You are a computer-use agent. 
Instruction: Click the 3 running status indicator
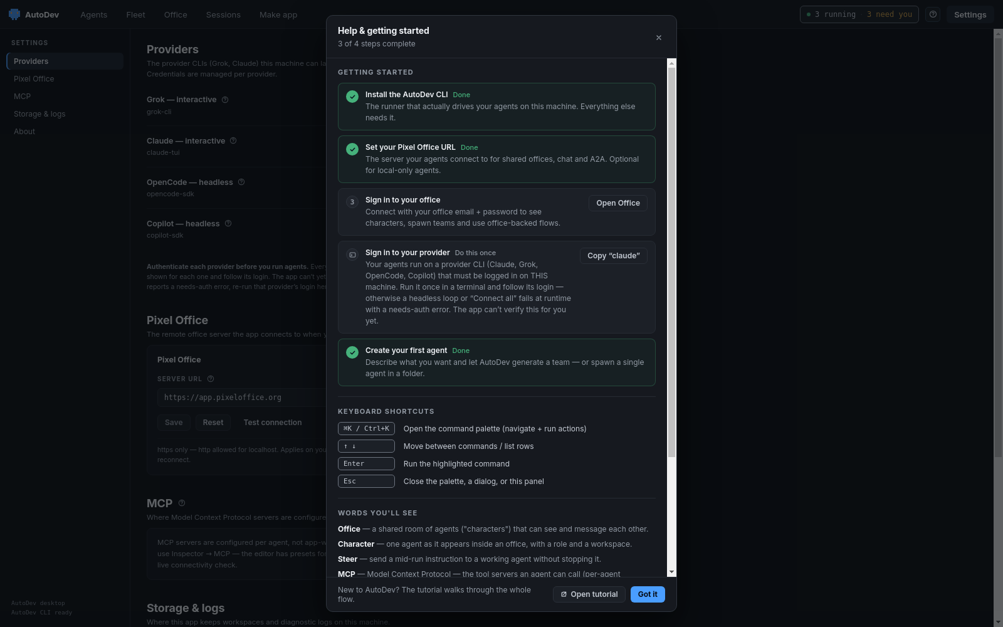point(831,14)
